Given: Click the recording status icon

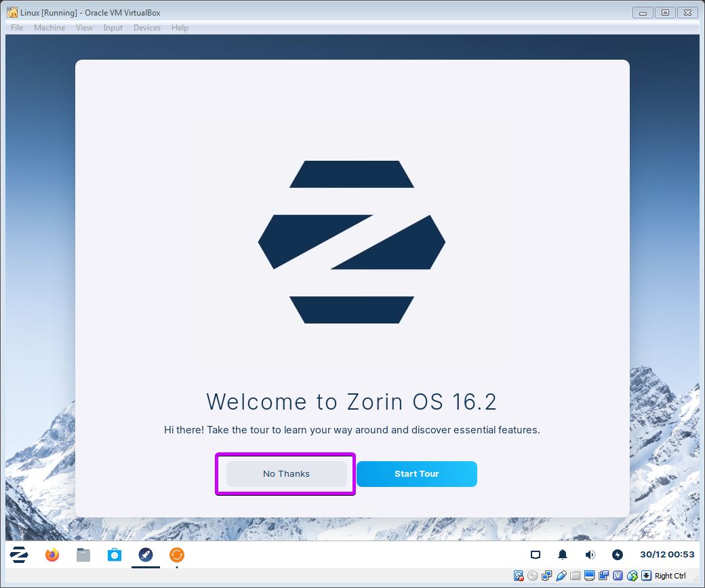Looking at the screenshot, I should pos(604,576).
